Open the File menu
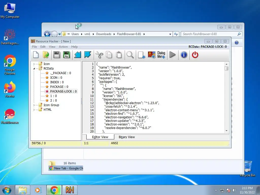260x195 pixels. point(35,47)
